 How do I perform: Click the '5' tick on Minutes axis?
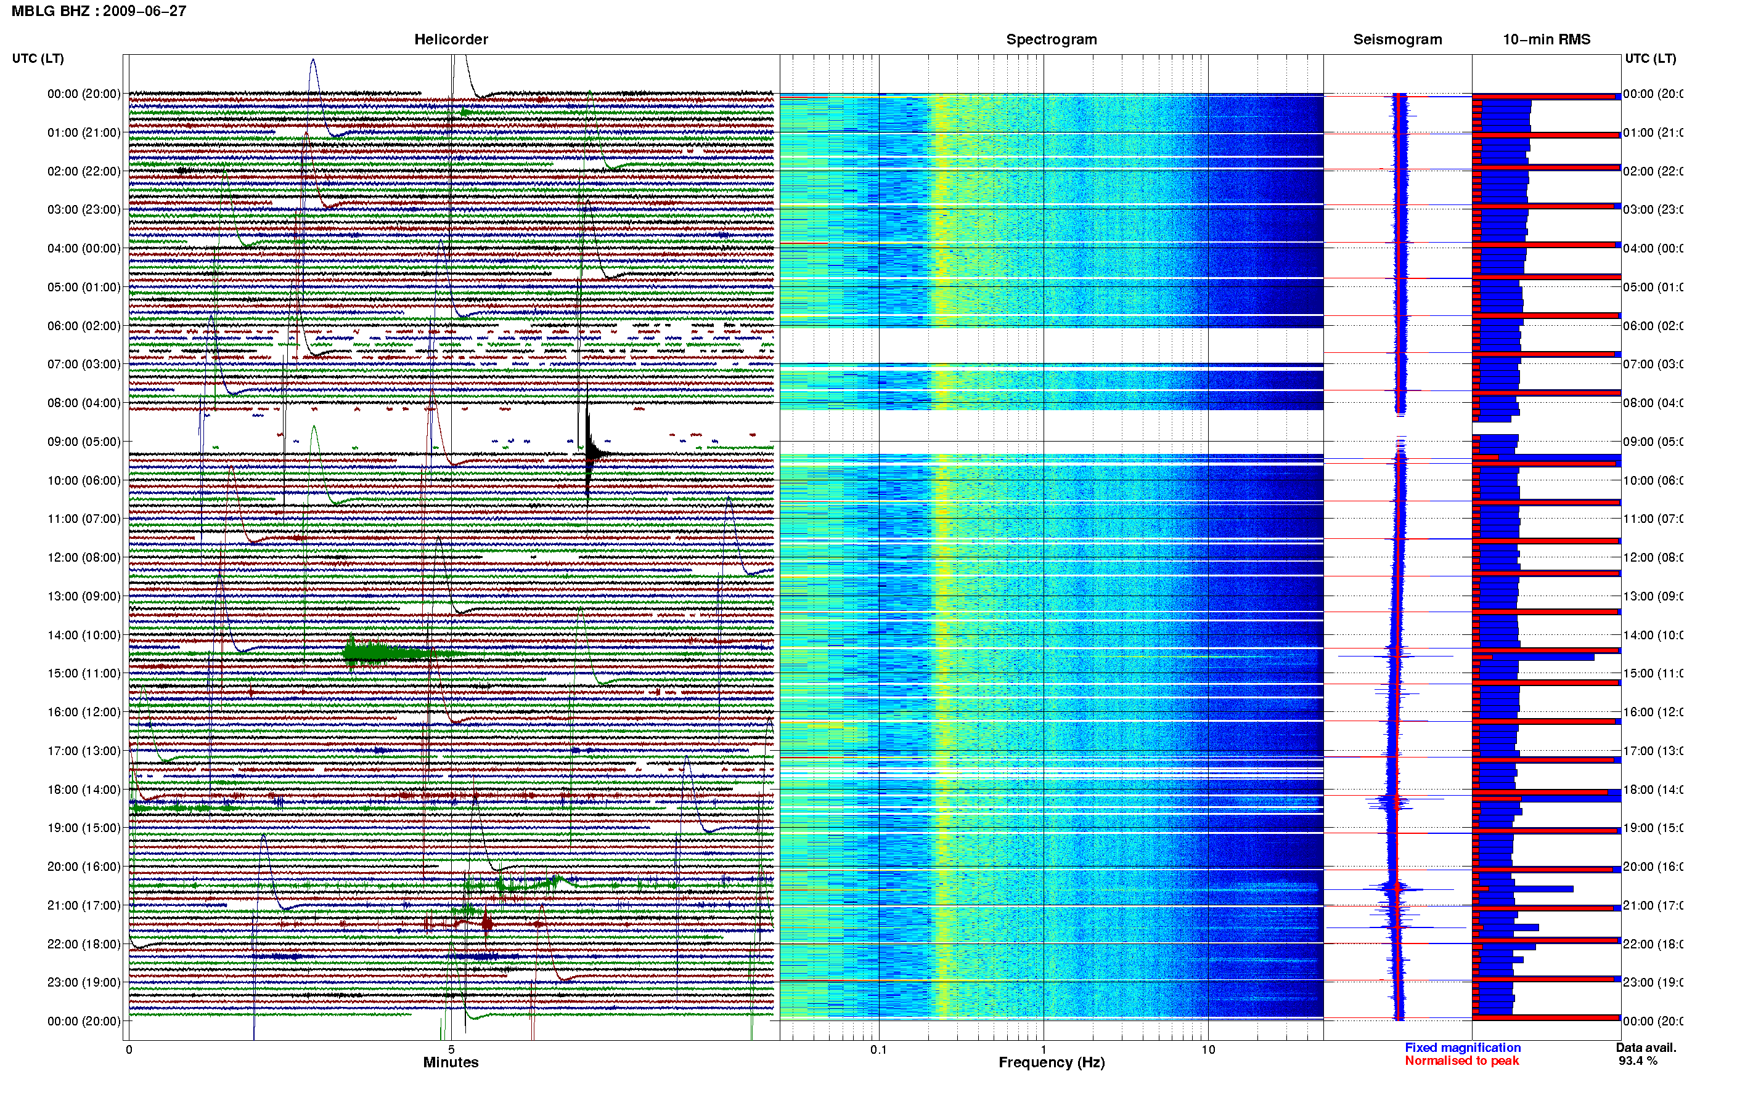[x=451, y=1049]
